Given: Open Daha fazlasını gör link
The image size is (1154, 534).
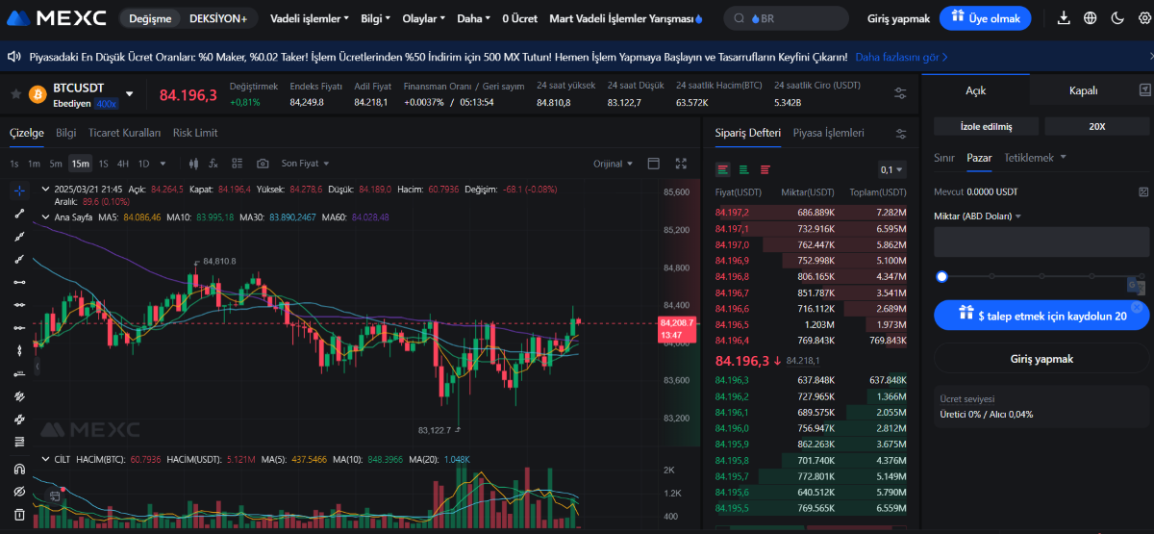Looking at the screenshot, I should pyautogui.click(x=901, y=58).
